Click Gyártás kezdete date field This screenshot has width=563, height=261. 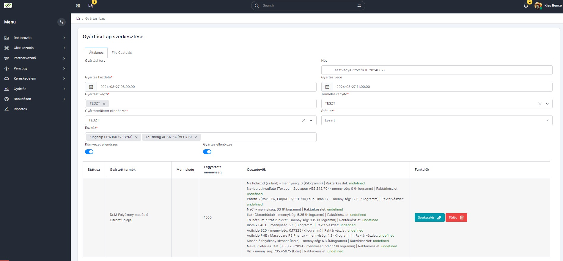coord(207,87)
